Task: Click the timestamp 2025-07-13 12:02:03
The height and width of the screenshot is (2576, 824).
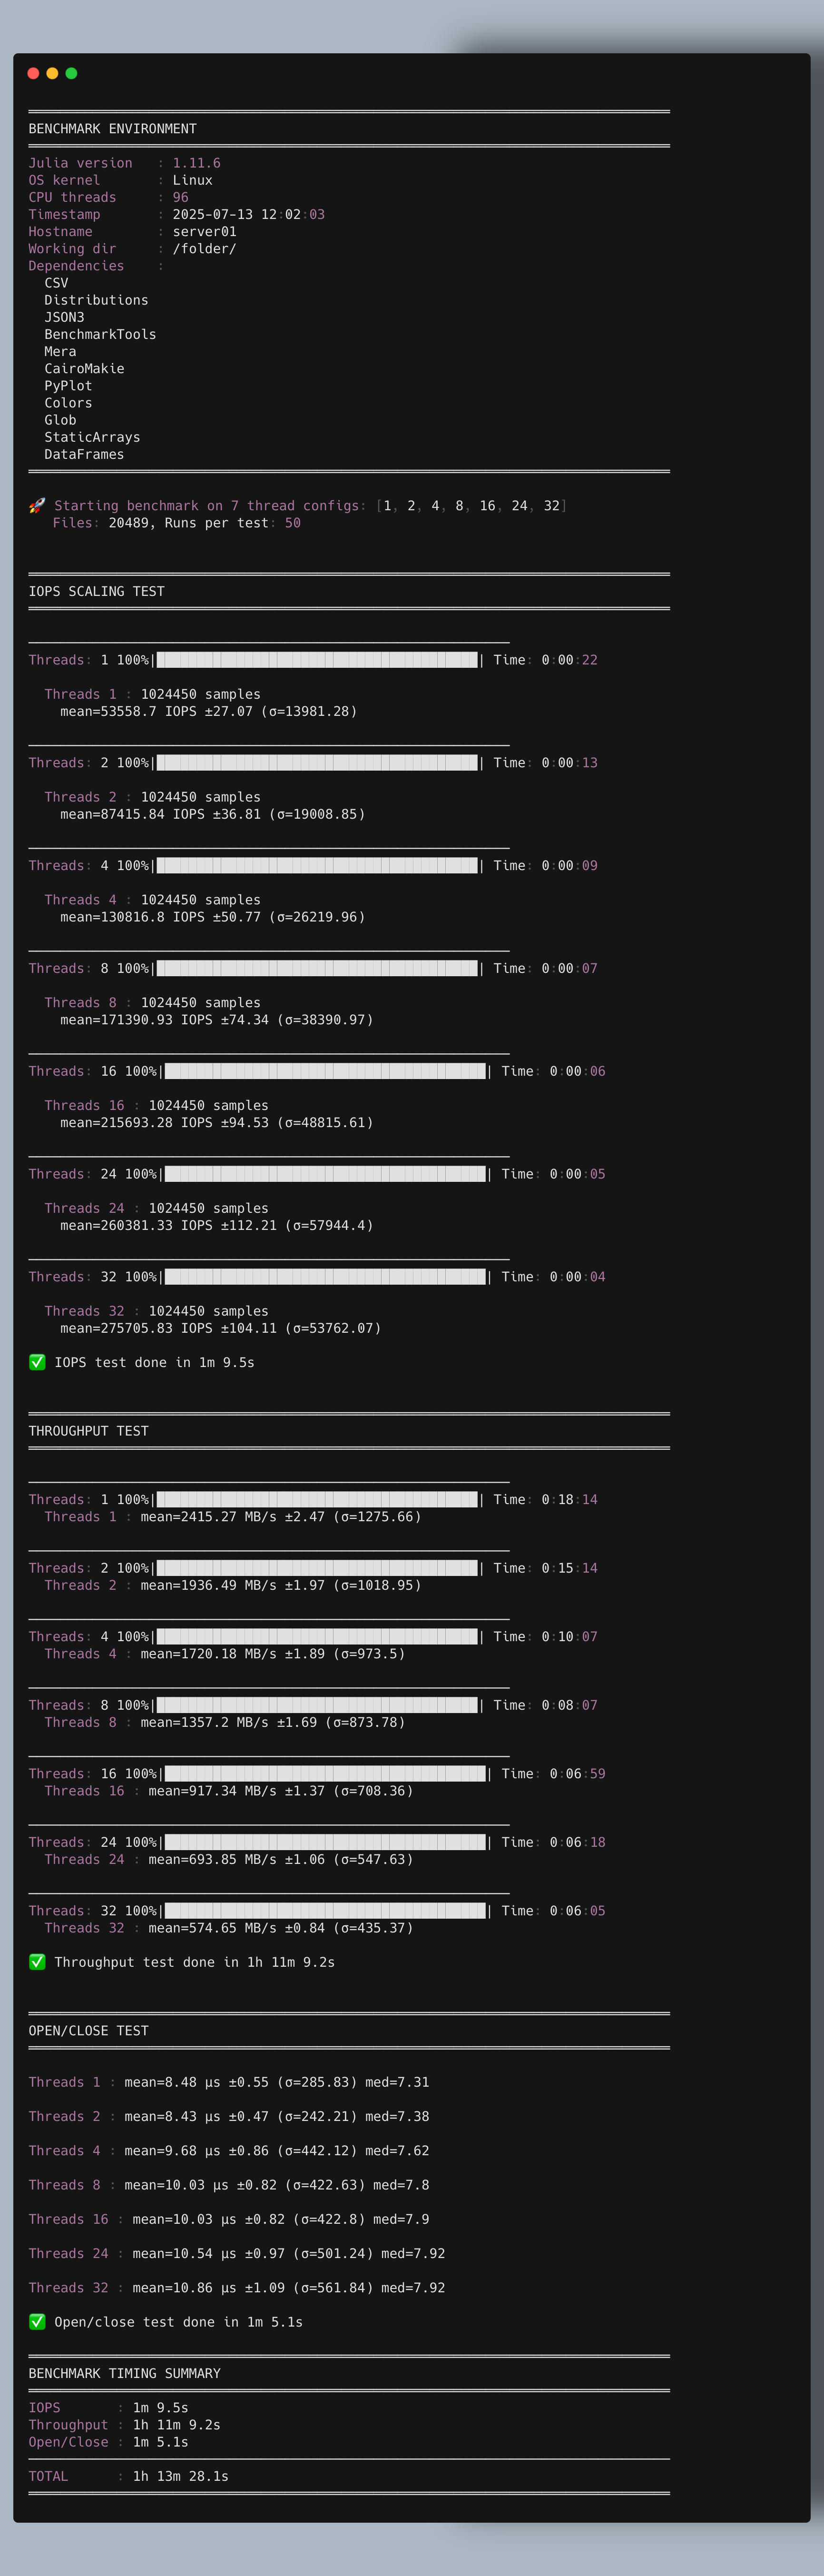Action: pyautogui.click(x=248, y=214)
